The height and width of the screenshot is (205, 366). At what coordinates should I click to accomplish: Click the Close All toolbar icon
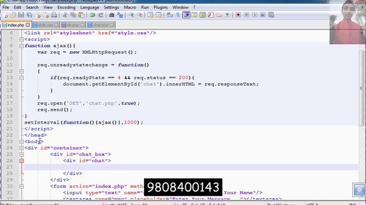point(46,15)
